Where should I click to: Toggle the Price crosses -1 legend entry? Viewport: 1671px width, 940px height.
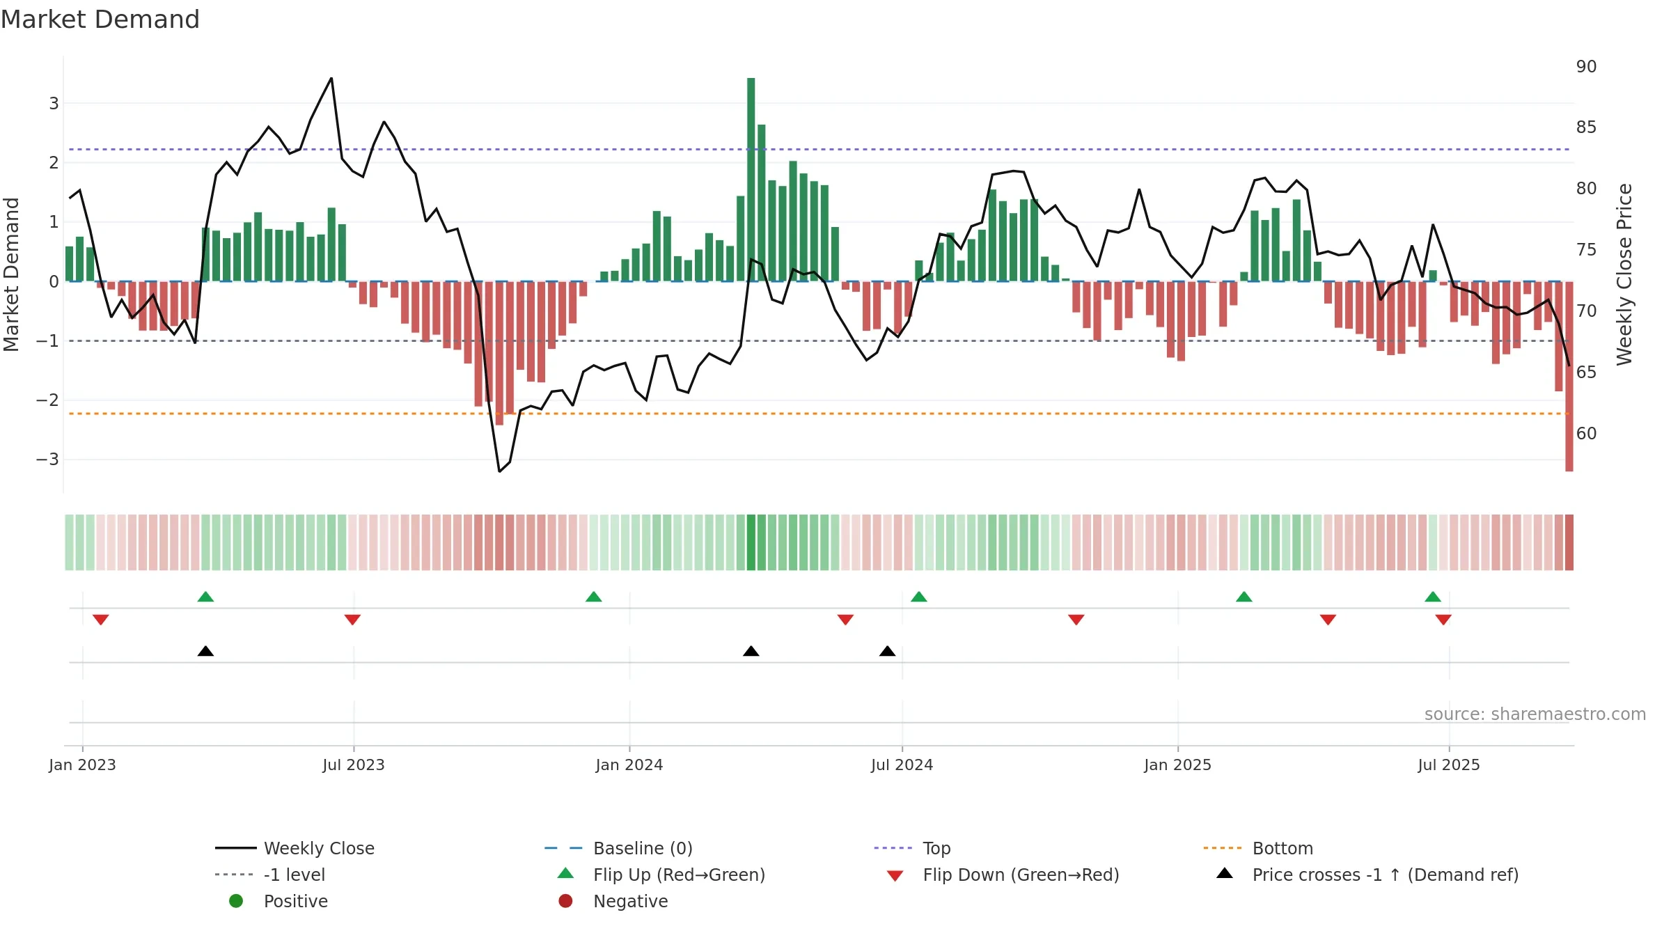(x=1367, y=875)
